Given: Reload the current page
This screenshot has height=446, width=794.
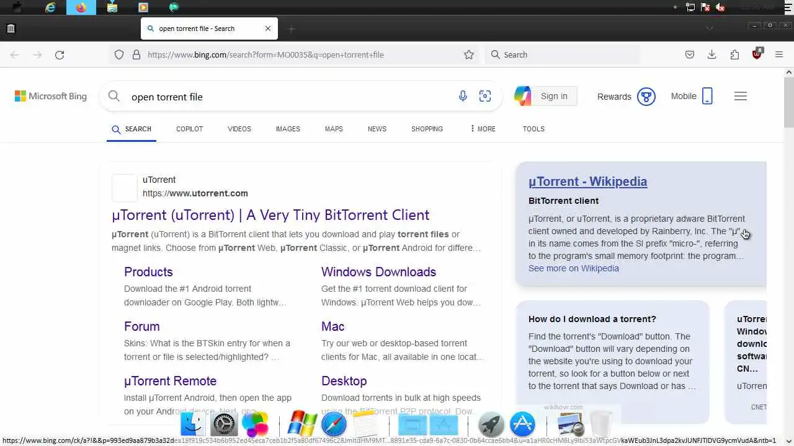Looking at the screenshot, I should click(60, 55).
